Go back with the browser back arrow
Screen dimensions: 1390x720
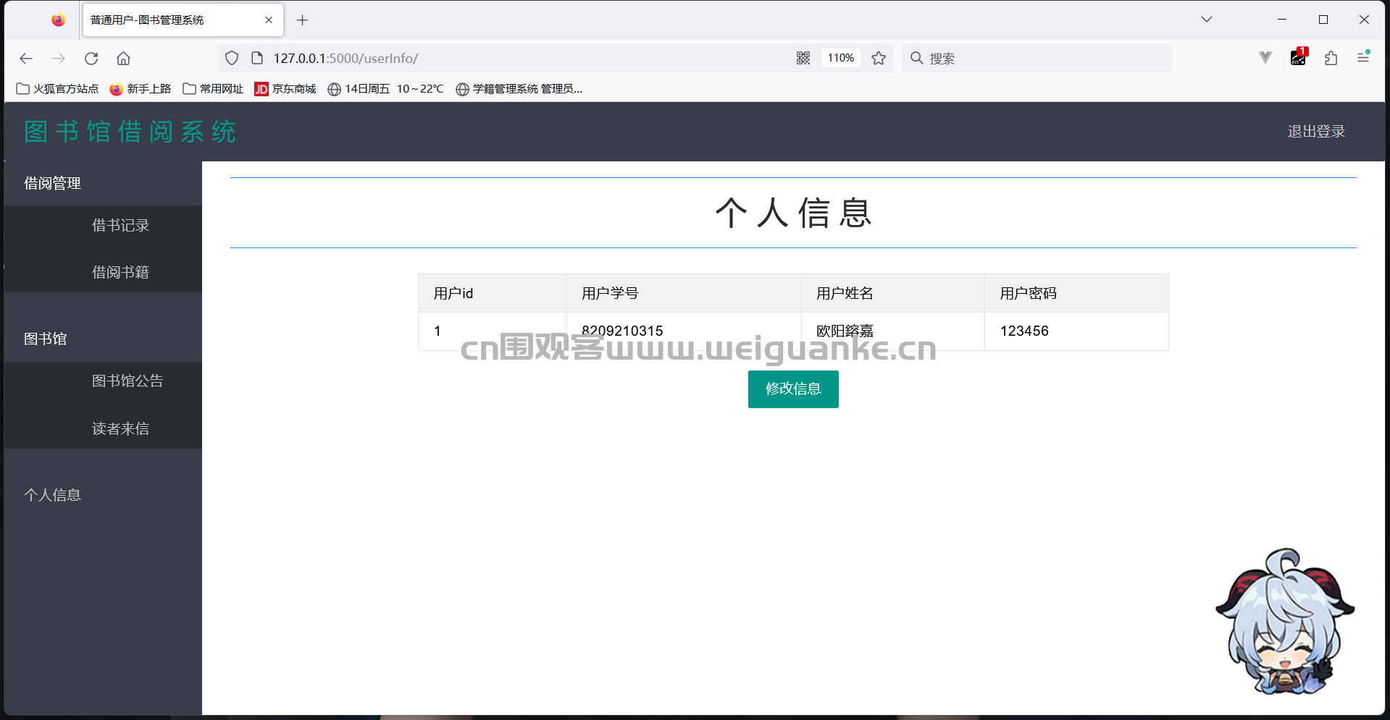pos(26,59)
